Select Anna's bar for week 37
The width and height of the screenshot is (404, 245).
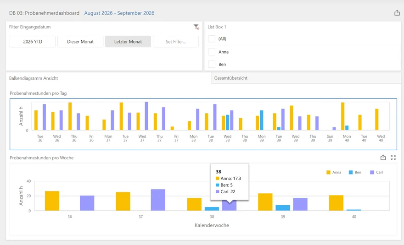click(123, 201)
